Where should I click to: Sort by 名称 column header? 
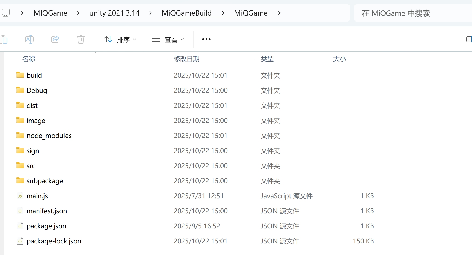pyautogui.click(x=29, y=59)
